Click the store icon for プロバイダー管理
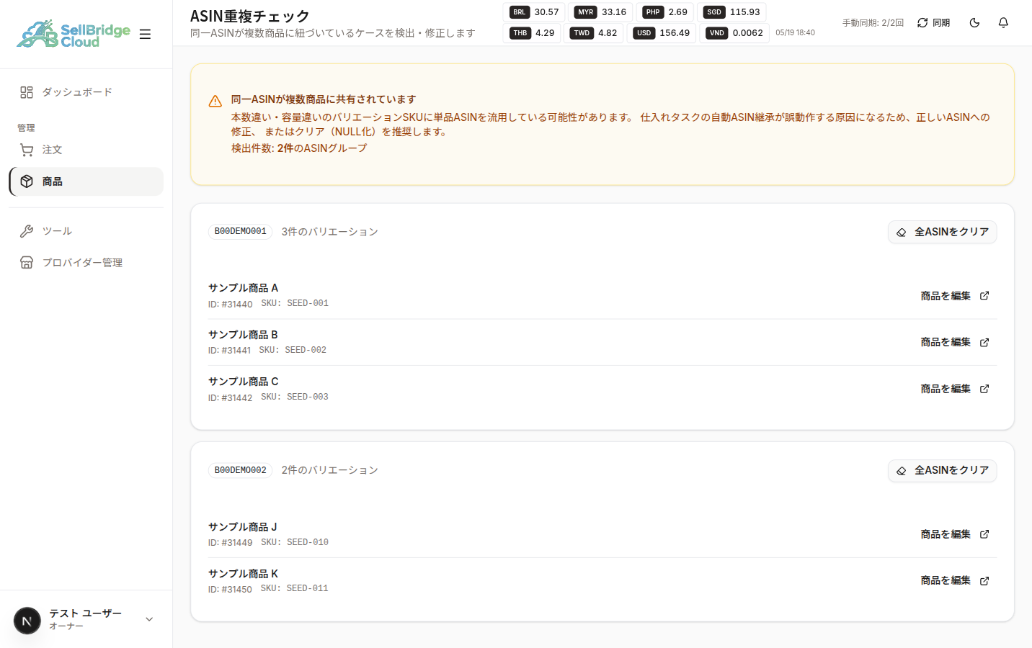This screenshot has height=648, width=1032. click(27, 263)
